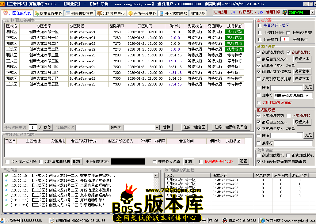Image resolution: width=316 pixels, height=224 pixels.
Task: Enable the 是否只开正式区 checkbox
Action: [259, 26]
